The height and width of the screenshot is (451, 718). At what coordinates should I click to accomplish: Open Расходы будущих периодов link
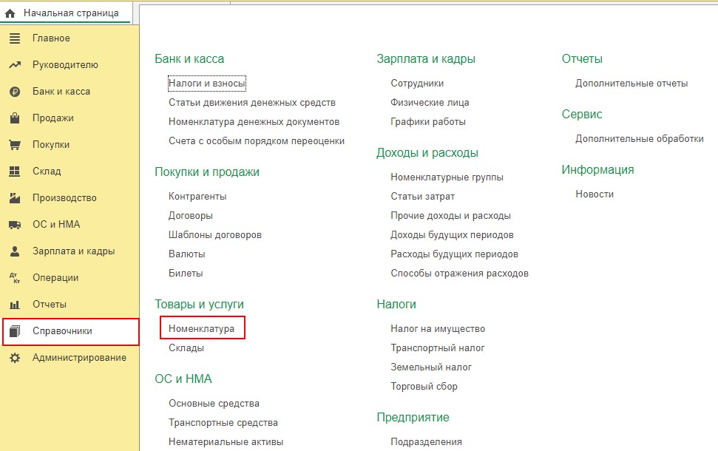454,254
